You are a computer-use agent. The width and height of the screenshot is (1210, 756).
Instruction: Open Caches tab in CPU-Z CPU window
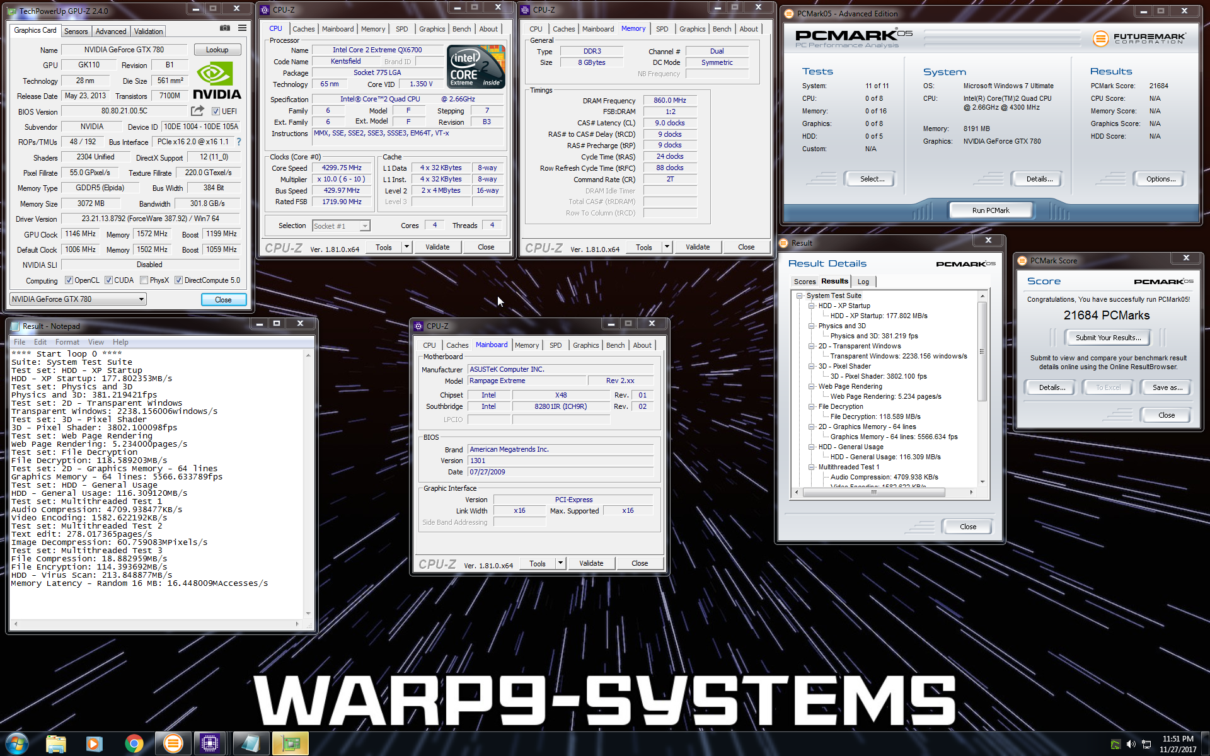click(x=303, y=29)
